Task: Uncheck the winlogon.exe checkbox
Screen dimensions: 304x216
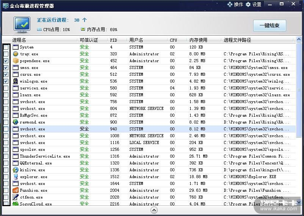Action: (x=6, y=81)
